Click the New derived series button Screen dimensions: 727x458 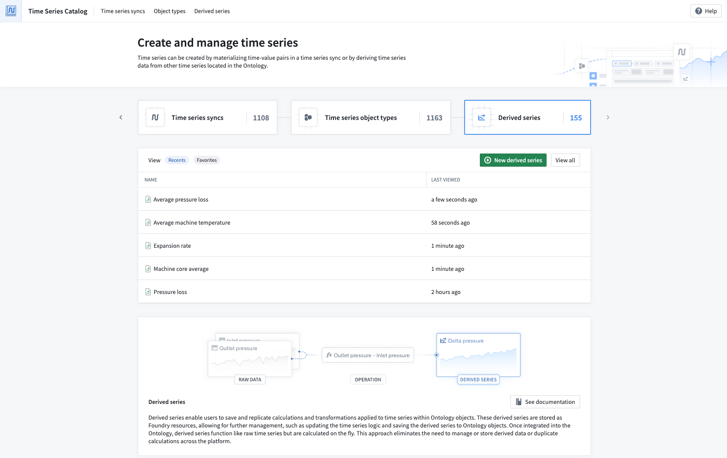(x=513, y=160)
